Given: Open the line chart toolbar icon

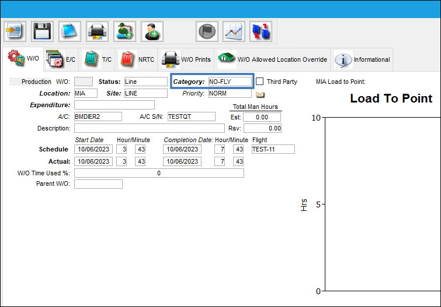Looking at the screenshot, I should [x=234, y=31].
